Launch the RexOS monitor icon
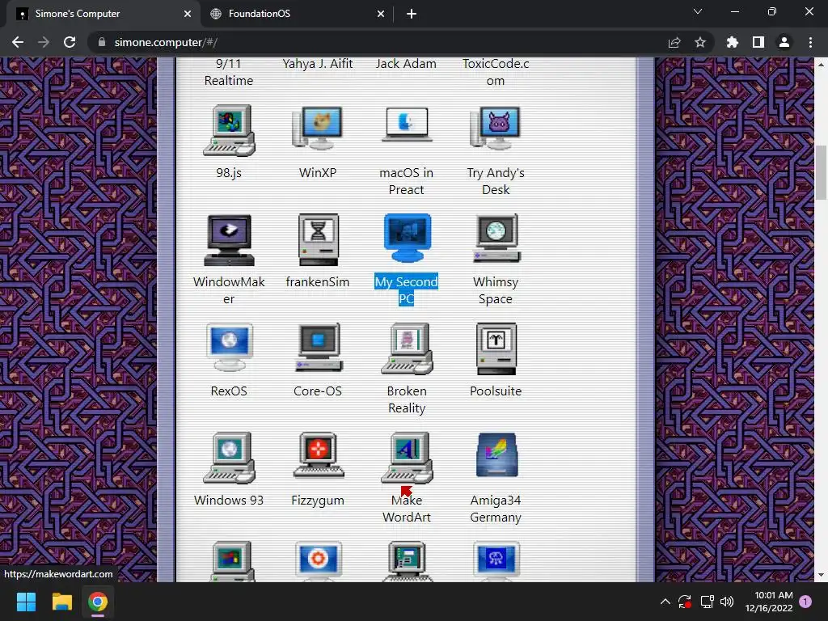This screenshot has height=621, width=828. tap(229, 348)
